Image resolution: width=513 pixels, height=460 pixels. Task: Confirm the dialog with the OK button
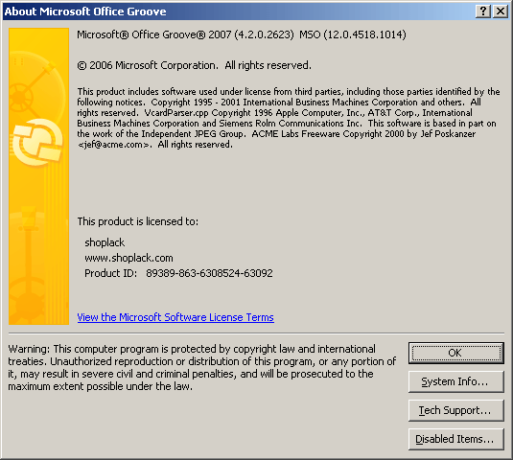(x=456, y=353)
